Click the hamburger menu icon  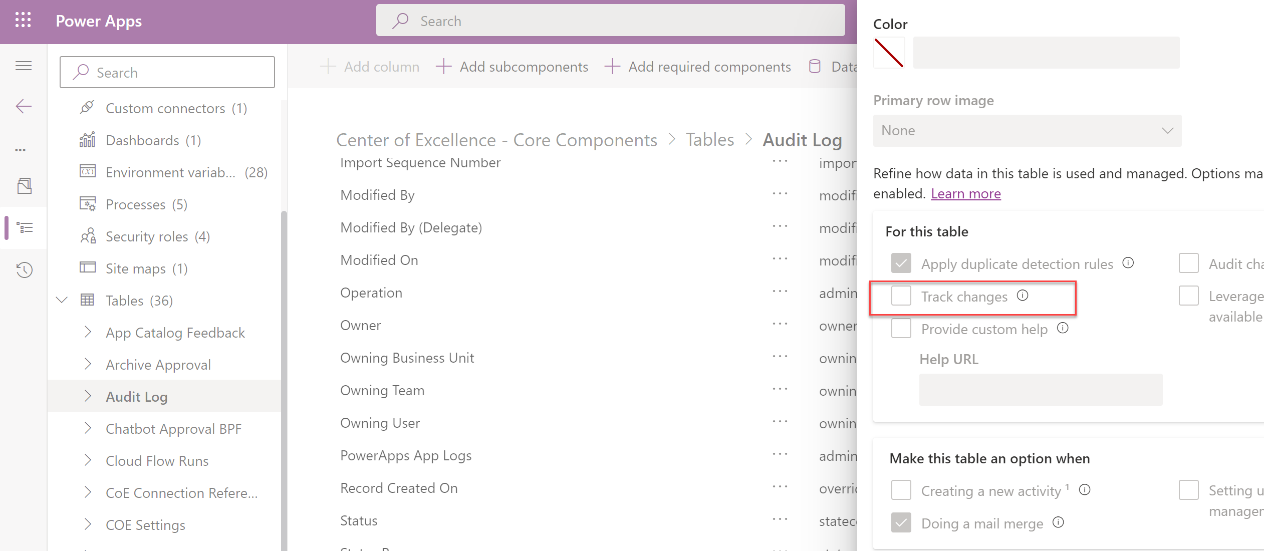24,66
